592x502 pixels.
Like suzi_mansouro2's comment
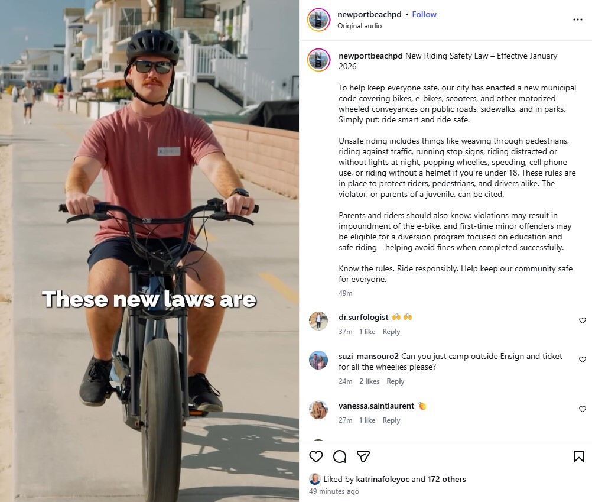pyautogui.click(x=583, y=360)
